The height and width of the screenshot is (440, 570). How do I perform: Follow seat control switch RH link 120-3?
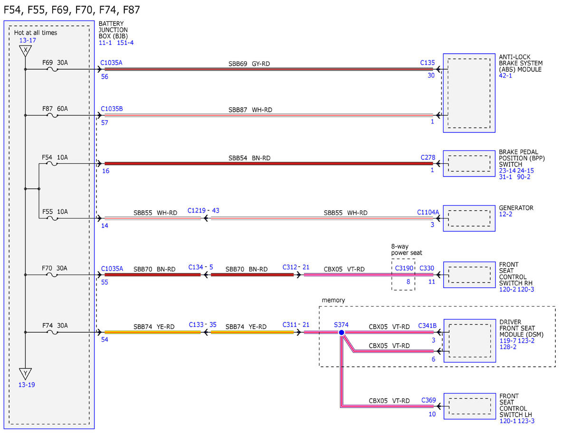pyautogui.click(x=525, y=289)
